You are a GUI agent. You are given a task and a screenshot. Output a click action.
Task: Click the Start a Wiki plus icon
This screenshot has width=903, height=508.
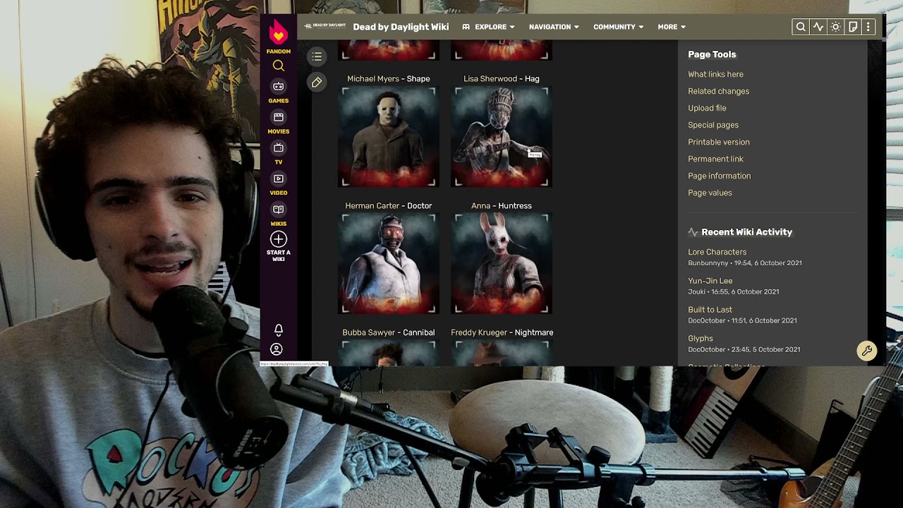click(x=279, y=239)
